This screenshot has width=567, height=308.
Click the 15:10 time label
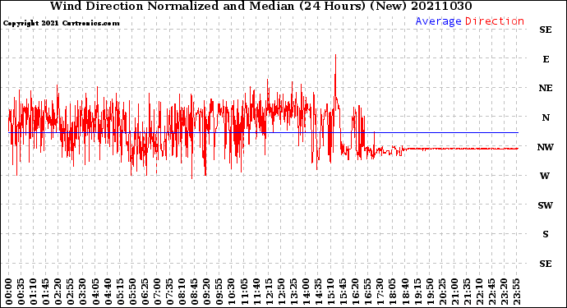[x=330, y=292]
